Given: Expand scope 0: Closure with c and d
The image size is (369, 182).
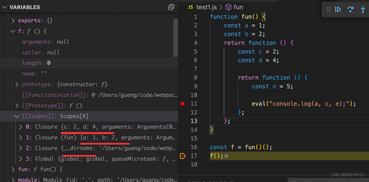Looking at the screenshot, I should pos(21,127).
